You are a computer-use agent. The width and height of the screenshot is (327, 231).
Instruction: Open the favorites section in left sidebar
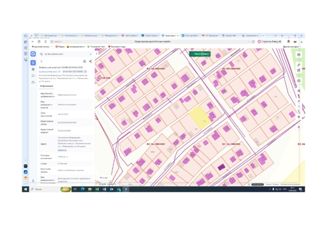(33, 63)
